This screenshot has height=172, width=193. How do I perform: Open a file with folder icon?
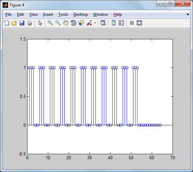(x=14, y=23)
